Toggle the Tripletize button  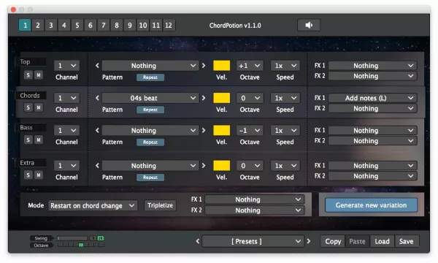tap(160, 205)
